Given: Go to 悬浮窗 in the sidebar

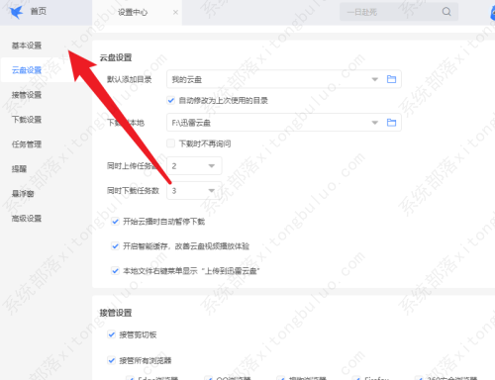Looking at the screenshot, I should click(x=23, y=194).
